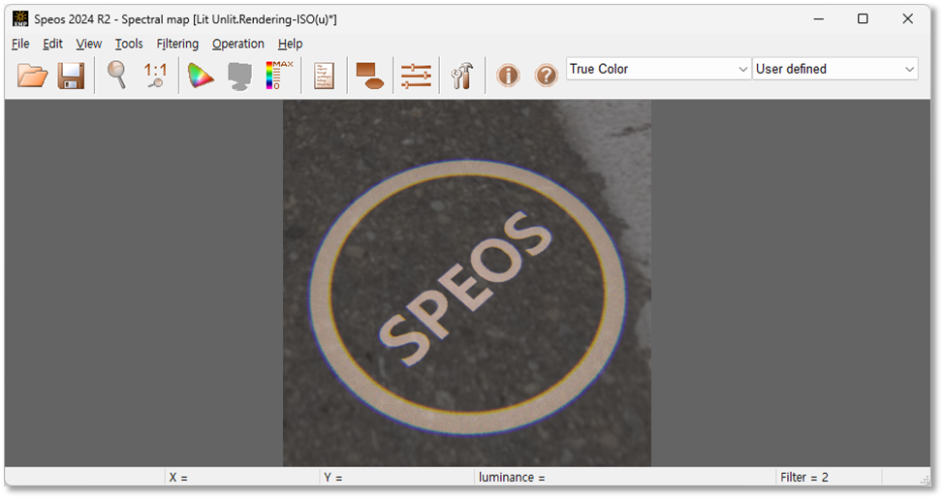Close the Speos Spectral map window
The width and height of the screenshot is (944, 499).
[x=908, y=18]
